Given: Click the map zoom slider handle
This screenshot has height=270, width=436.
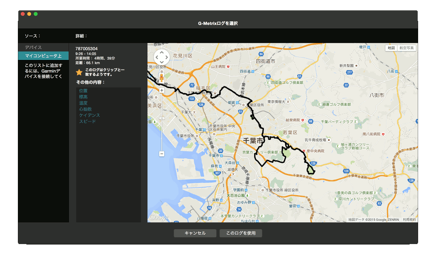Looking at the screenshot, I should pyautogui.click(x=161, y=118).
